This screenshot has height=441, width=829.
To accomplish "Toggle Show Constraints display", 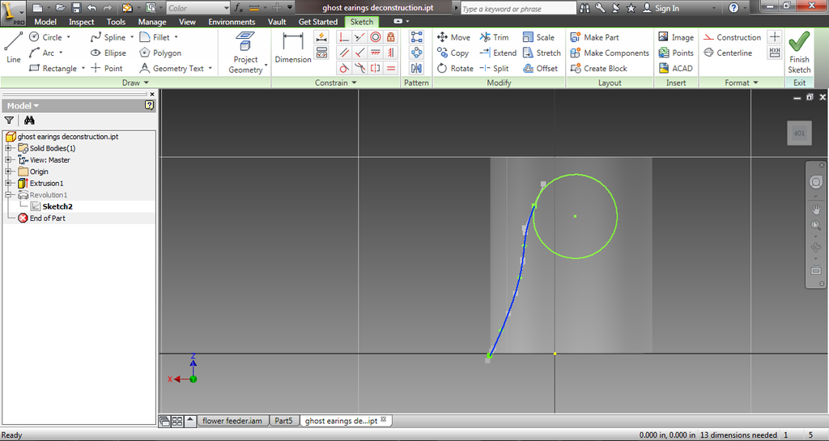I will (321, 53).
